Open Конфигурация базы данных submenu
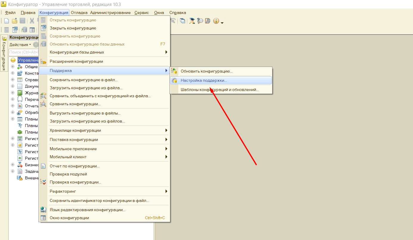 pyautogui.click(x=104, y=52)
